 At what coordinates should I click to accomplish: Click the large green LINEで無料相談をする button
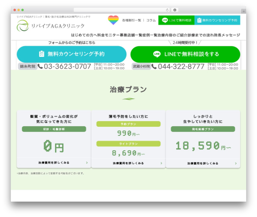[x=185, y=54]
